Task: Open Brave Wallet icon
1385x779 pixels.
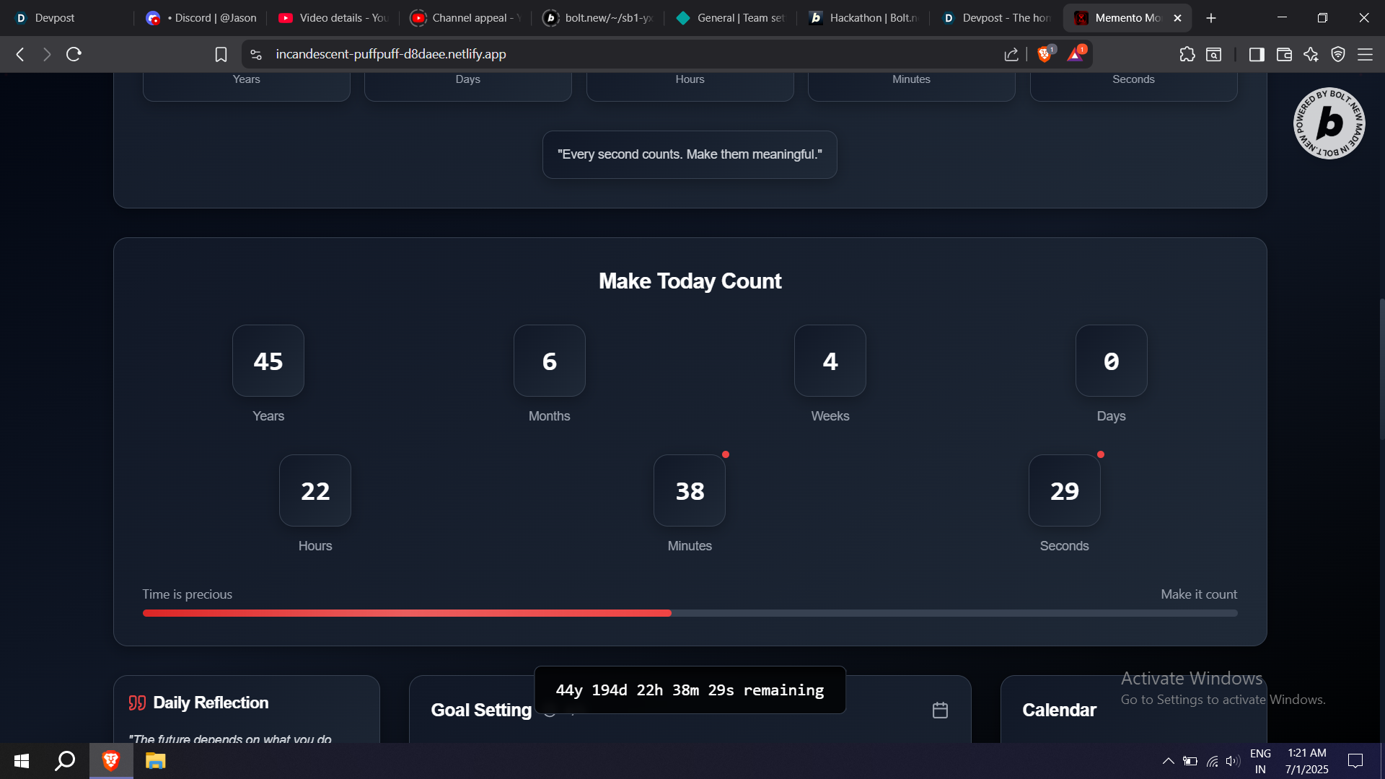Action: tap(1284, 54)
